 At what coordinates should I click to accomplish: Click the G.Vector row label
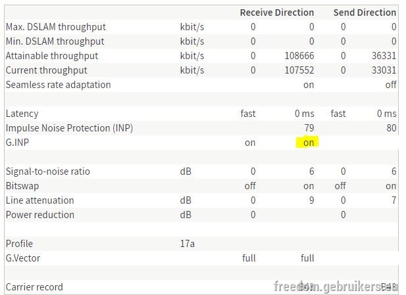tap(23, 258)
